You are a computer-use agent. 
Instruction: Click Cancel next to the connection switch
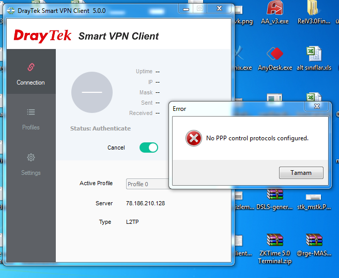[116, 148]
